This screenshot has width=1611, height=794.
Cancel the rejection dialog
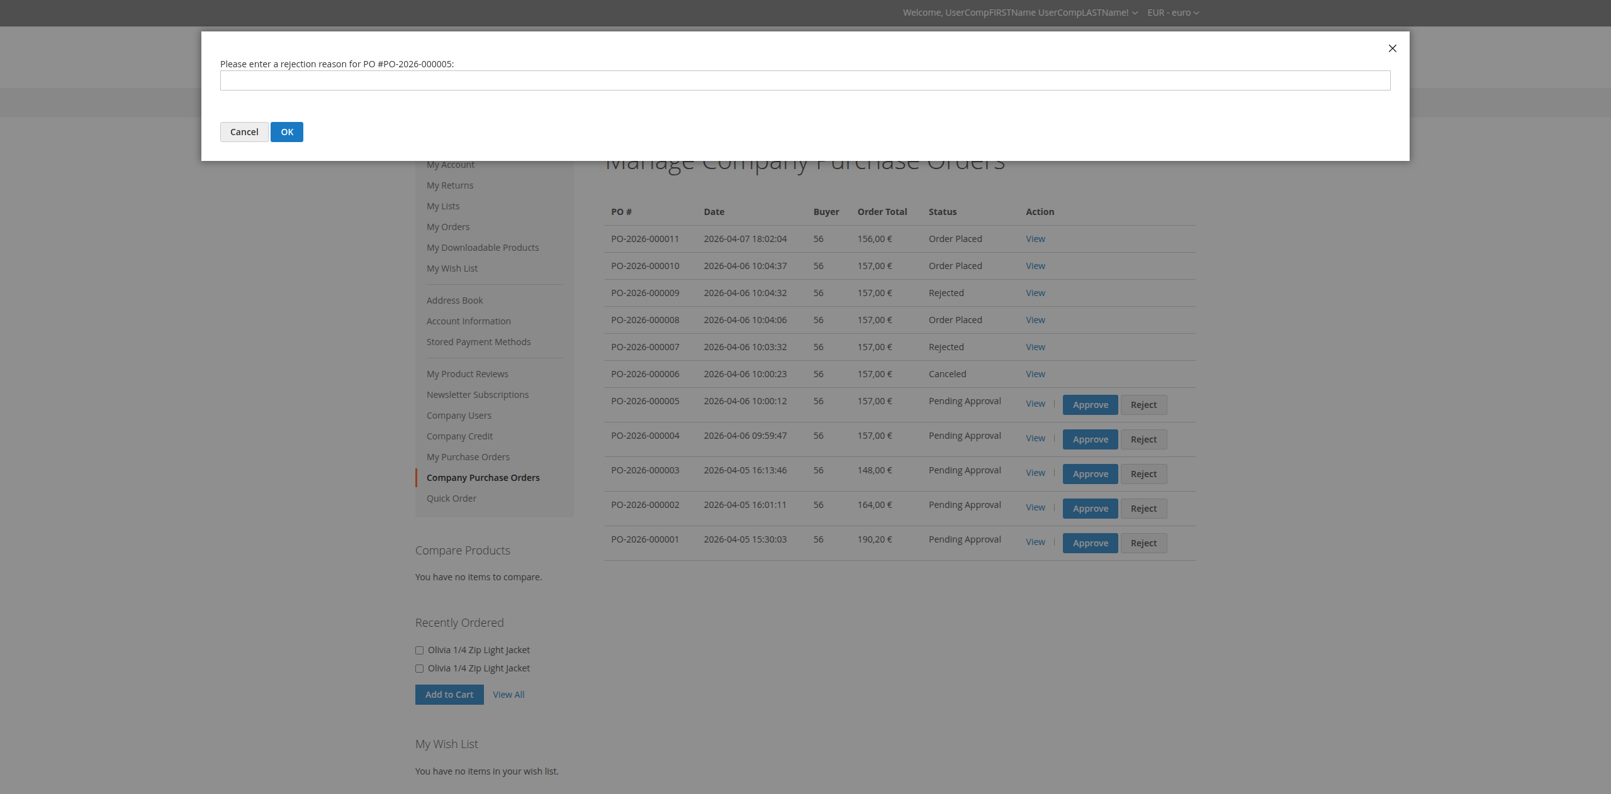coord(244,132)
